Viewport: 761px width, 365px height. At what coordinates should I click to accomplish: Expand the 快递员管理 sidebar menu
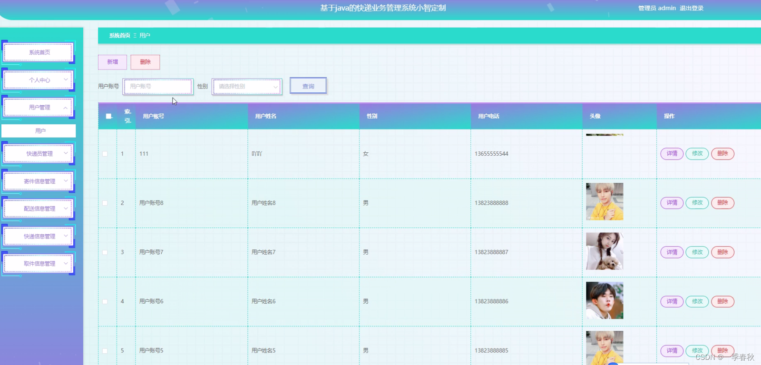tap(38, 154)
